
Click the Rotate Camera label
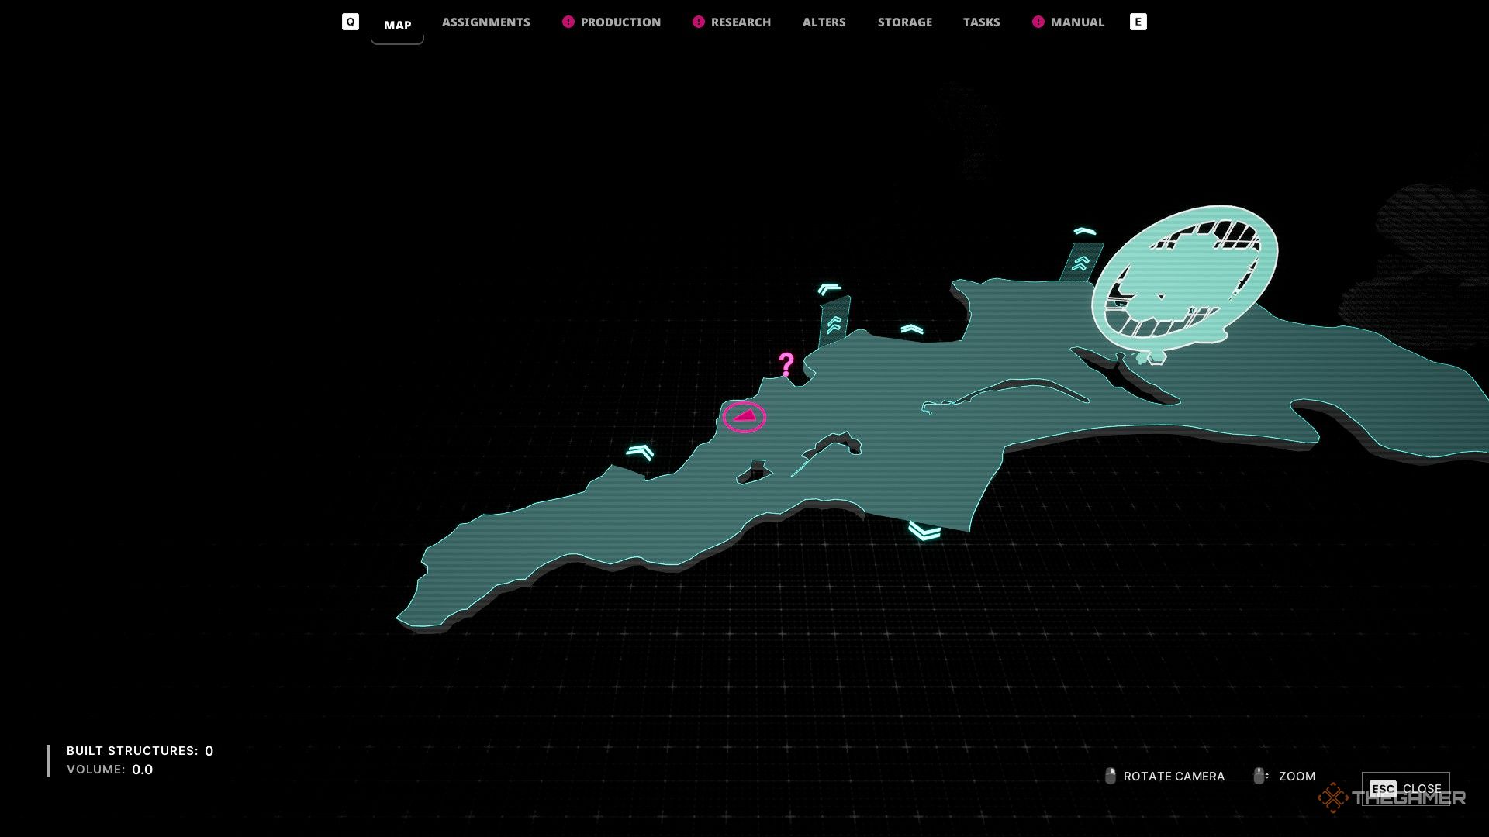tap(1174, 777)
